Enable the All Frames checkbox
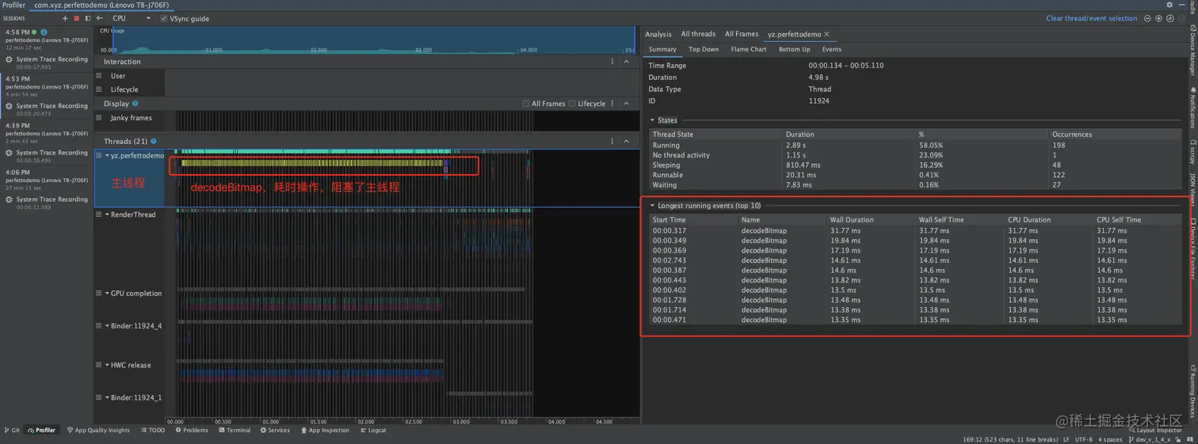This screenshot has height=444, width=1198. pyautogui.click(x=525, y=104)
